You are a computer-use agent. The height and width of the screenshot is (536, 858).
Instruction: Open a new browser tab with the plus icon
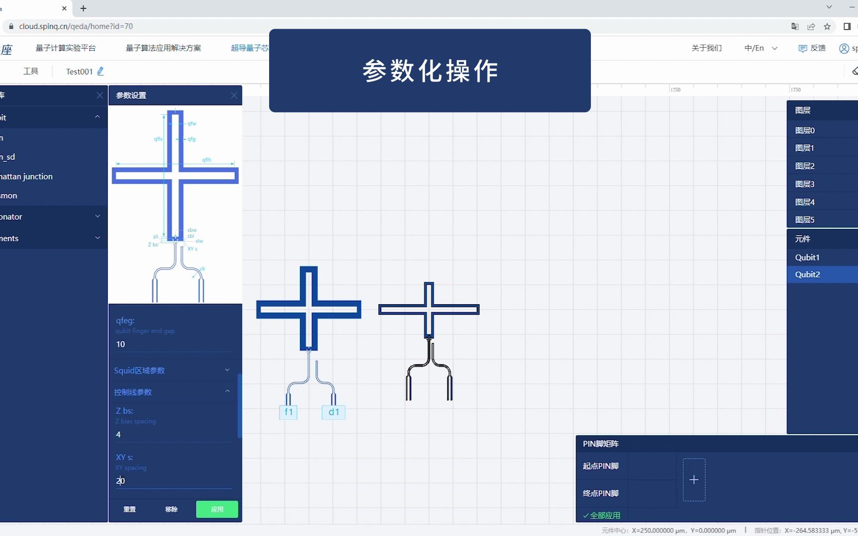(83, 8)
